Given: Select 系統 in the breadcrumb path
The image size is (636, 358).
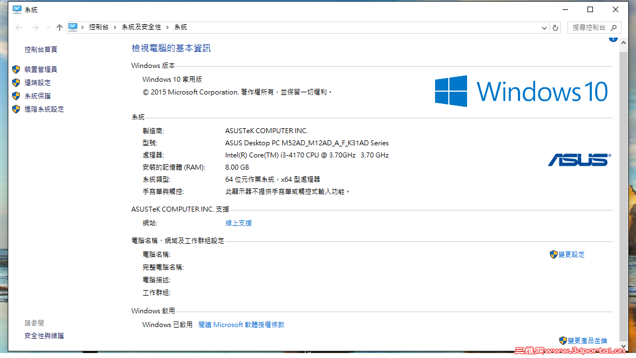Looking at the screenshot, I should click(181, 27).
